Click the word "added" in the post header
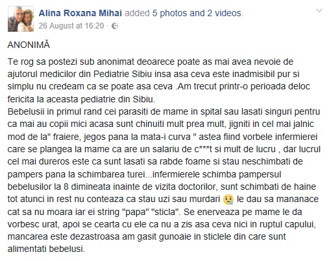Viewport: 329px width, 261px height. pyautogui.click(x=137, y=13)
